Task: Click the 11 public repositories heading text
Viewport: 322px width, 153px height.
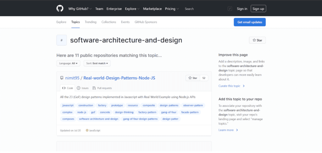Action: (109, 55)
